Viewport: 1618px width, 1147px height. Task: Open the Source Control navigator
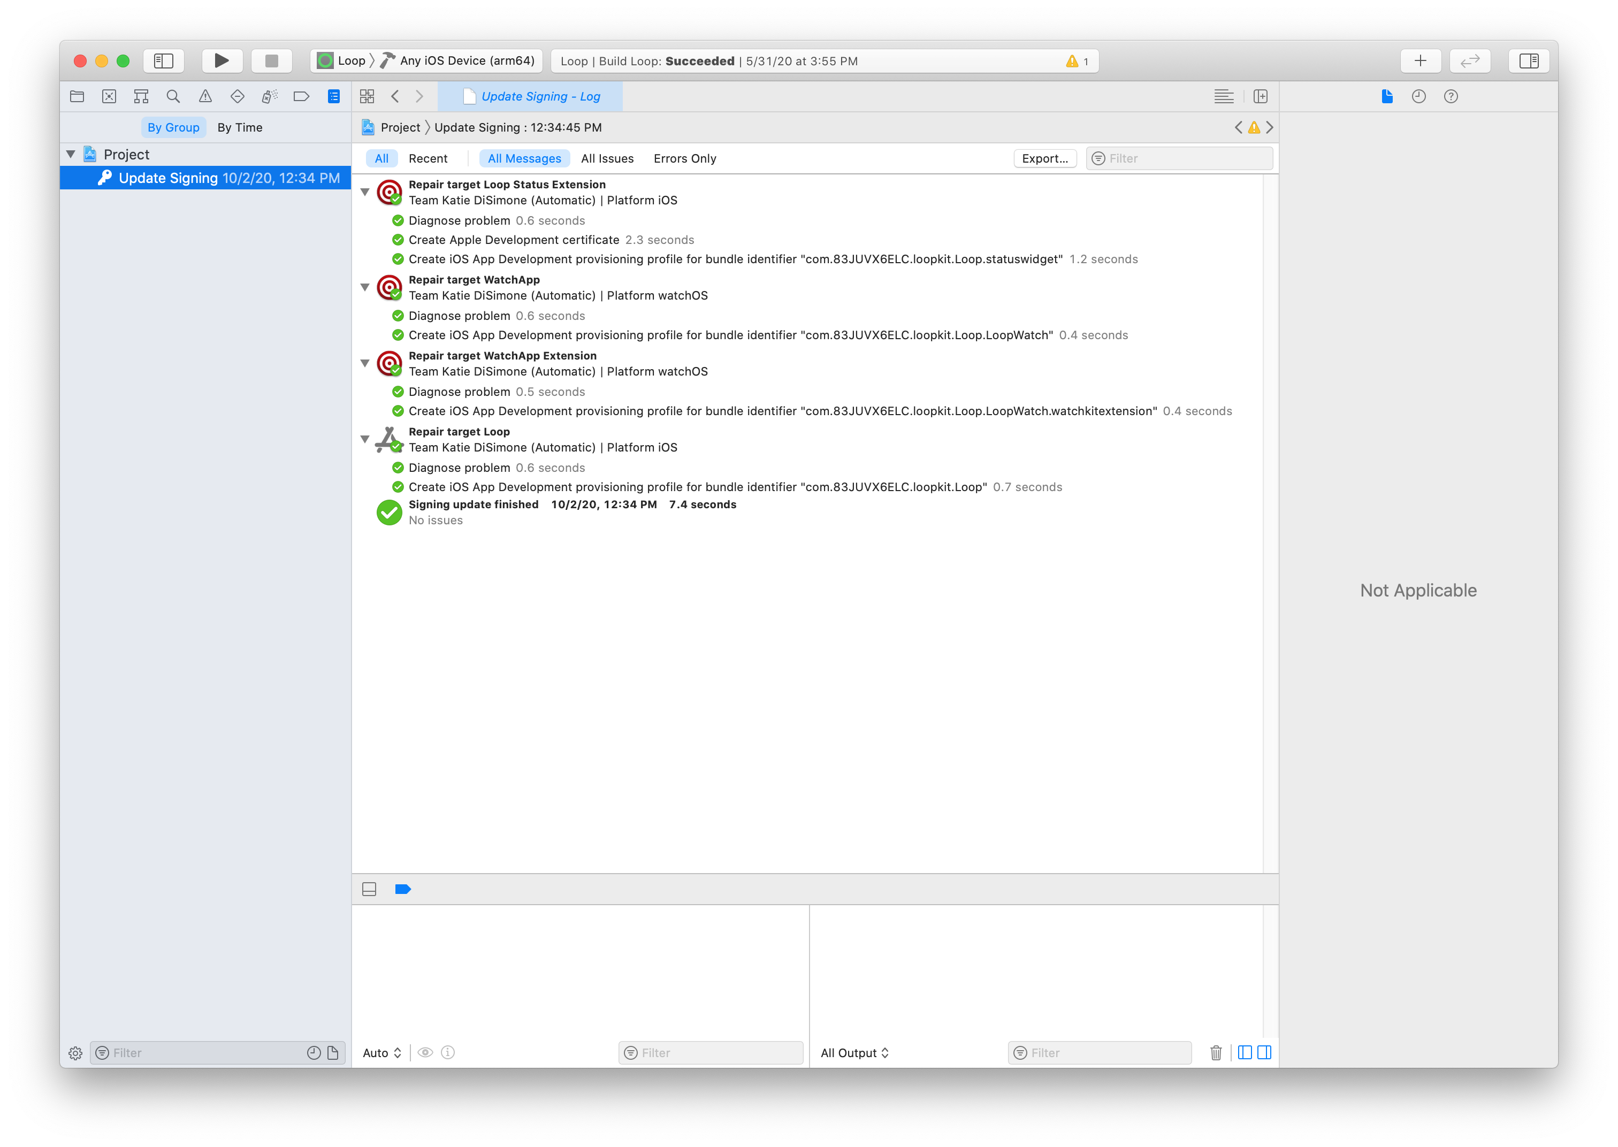tap(109, 97)
